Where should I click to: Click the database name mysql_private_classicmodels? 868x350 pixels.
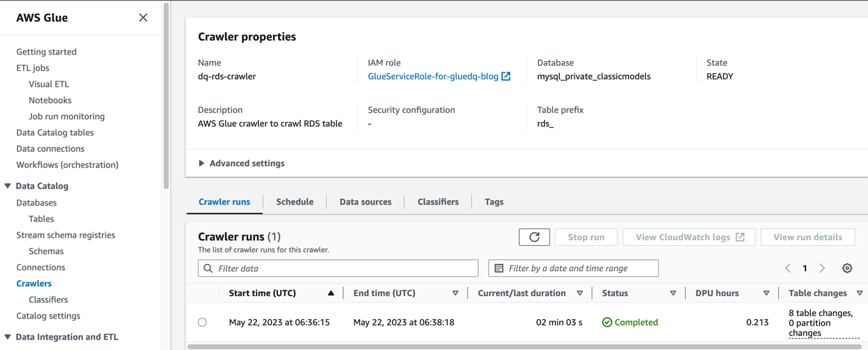point(594,76)
